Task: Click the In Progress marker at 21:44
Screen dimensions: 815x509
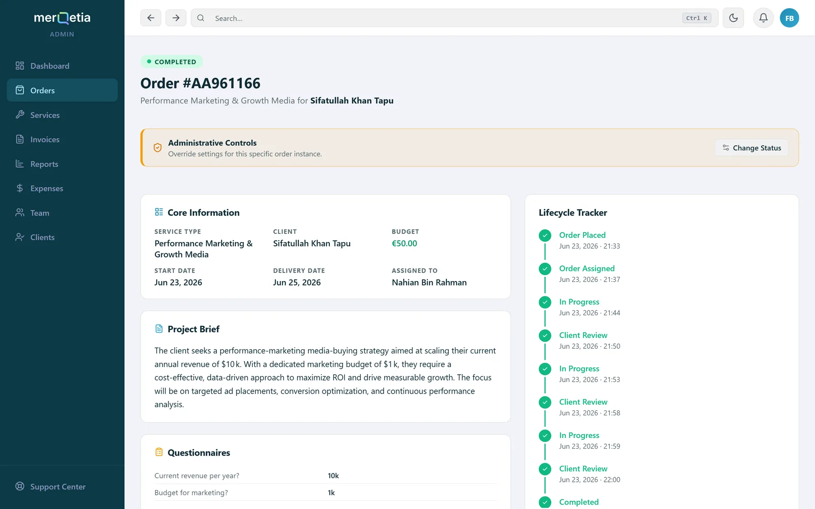Action: tap(545, 302)
